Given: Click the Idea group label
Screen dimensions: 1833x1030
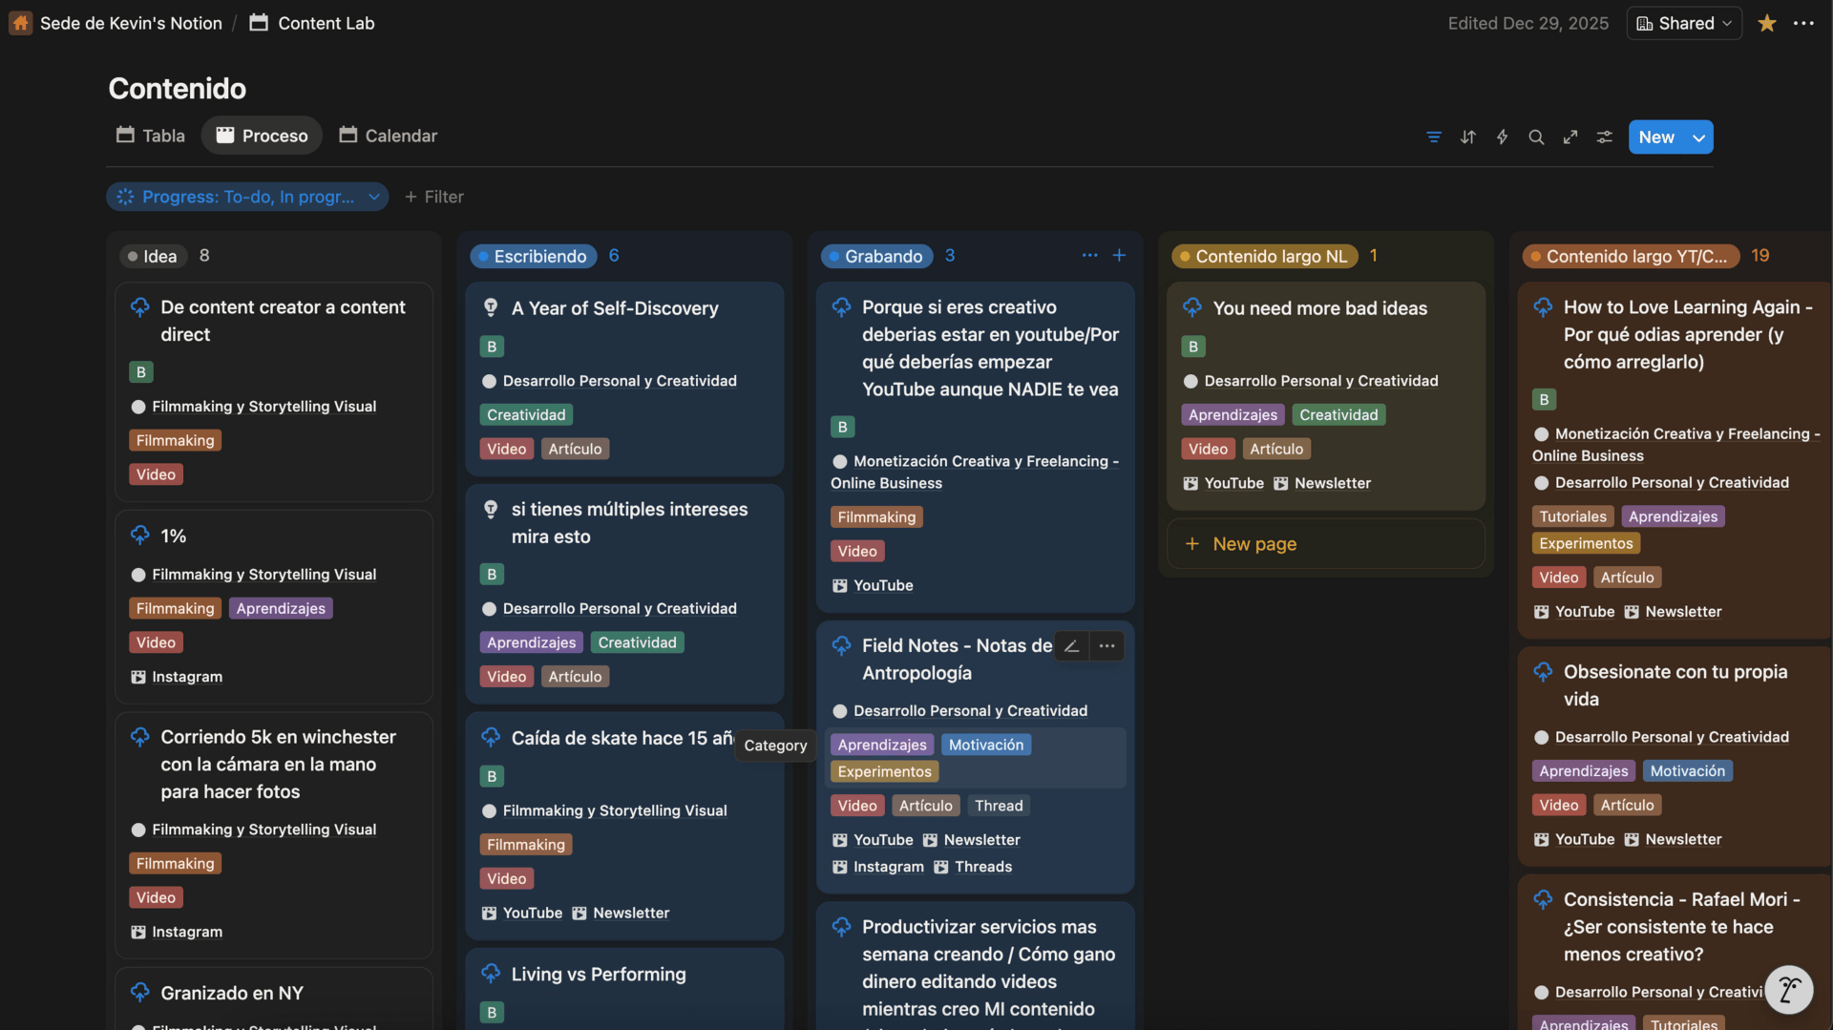Looking at the screenshot, I should coord(153,256).
